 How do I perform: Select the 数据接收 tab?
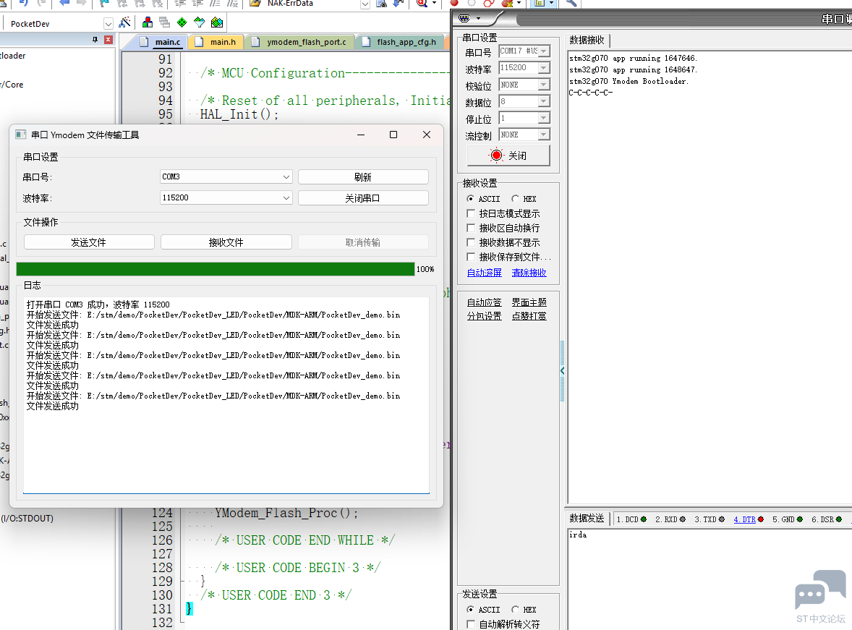pos(587,41)
